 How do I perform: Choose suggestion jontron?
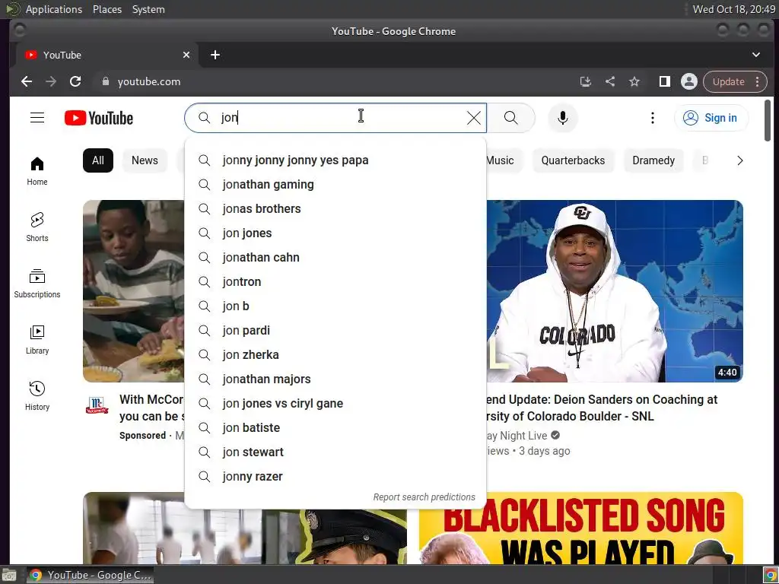coord(335,282)
